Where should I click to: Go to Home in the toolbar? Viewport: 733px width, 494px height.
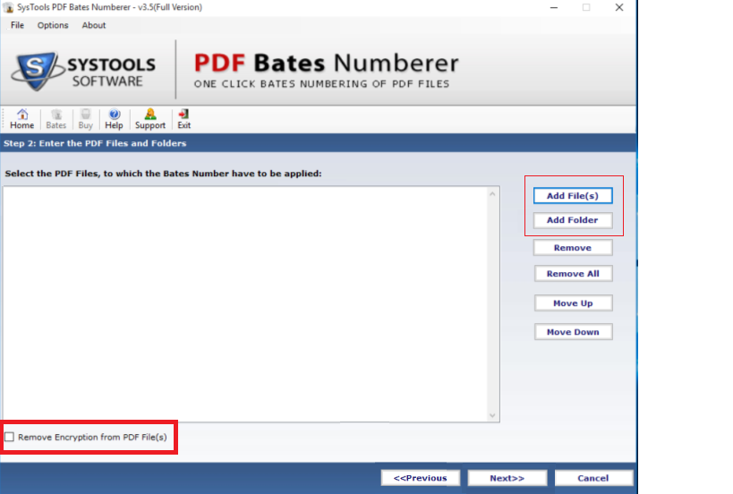pyautogui.click(x=22, y=119)
